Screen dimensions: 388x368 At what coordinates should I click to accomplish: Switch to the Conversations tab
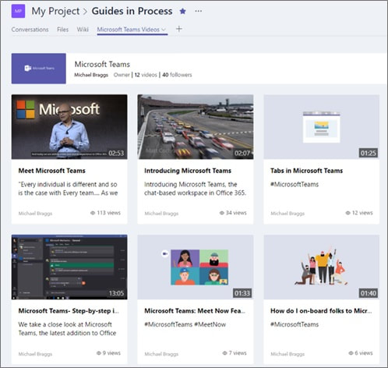point(30,30)
